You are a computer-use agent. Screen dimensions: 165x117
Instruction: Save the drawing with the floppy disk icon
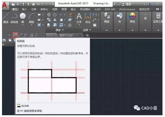click(x=23, y=4)
